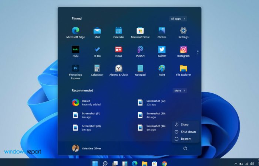Expand All apps list
Image resolution: width=259 pixels, height=166 pixels.
click(x=178, y=18)
